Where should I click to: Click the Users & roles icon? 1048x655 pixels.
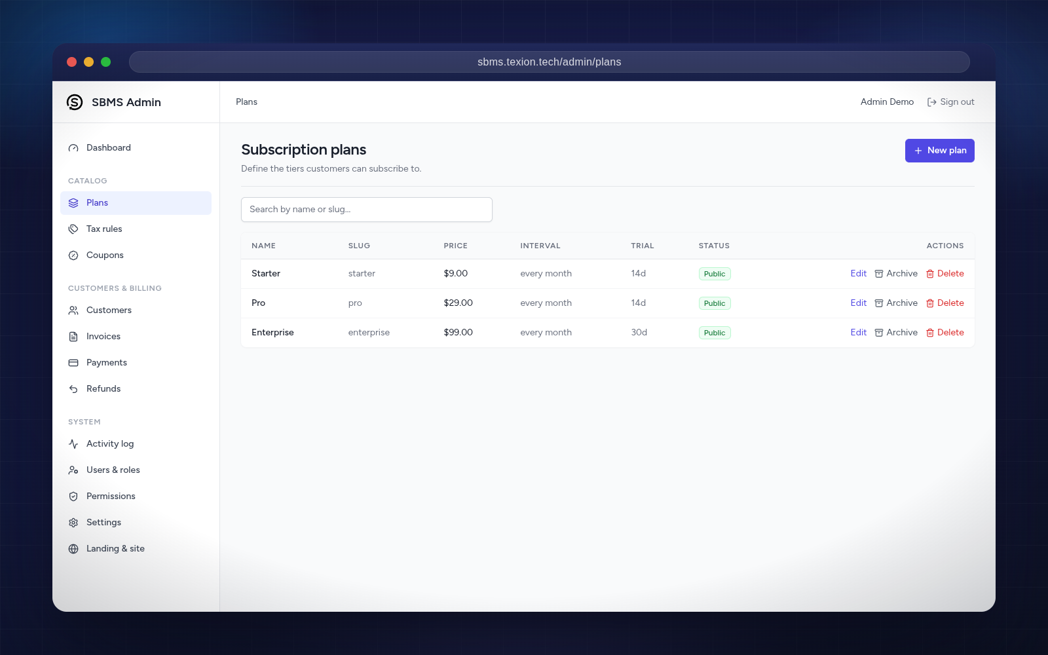pyautogui.click(x=73, y=470)
